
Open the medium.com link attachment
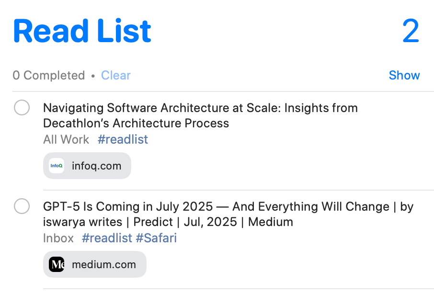95,264
